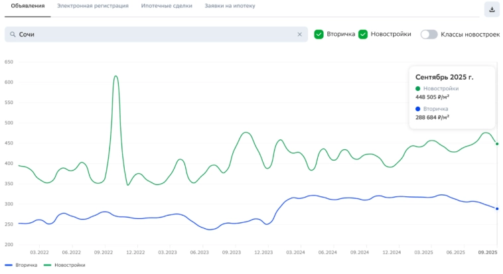Image resolution: width=503 pixels, height=274 pixels.
Task: Click the Сентябрь 2025 г. tooltip title
Action: [444, 77]
